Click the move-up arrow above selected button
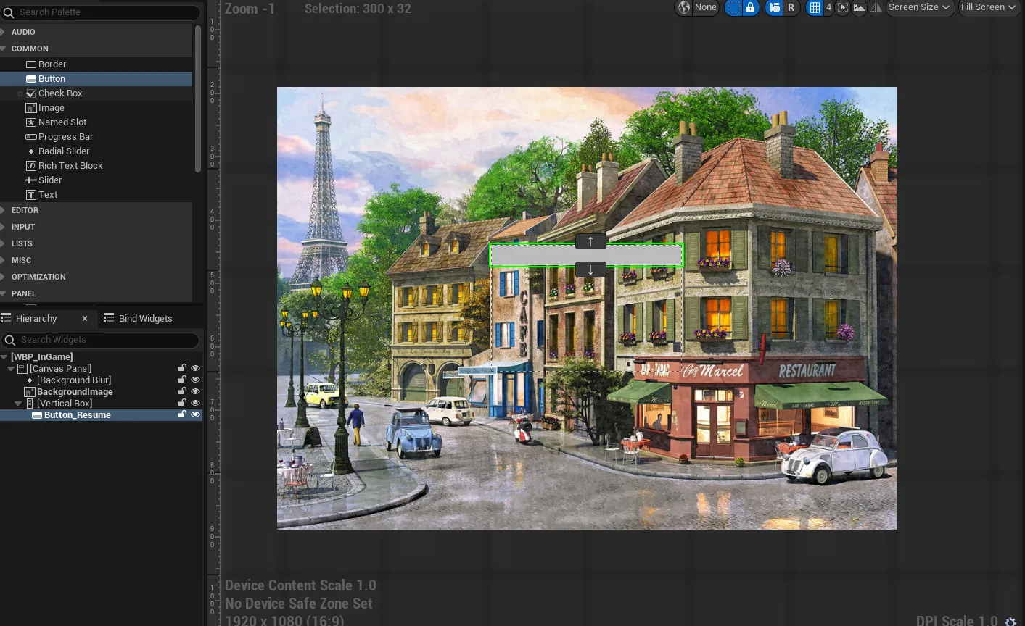The height and width of the screenshot is (626, 1025). pyautogui.click(x=590, y=241)
